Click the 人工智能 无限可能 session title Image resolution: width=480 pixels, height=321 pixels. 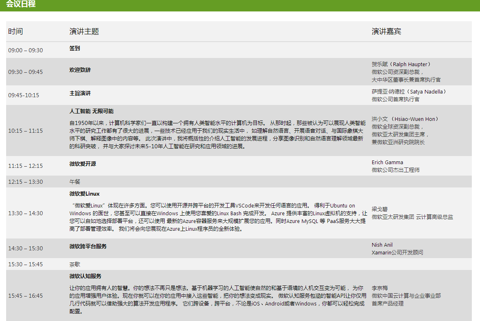click(x=92, y=111)
